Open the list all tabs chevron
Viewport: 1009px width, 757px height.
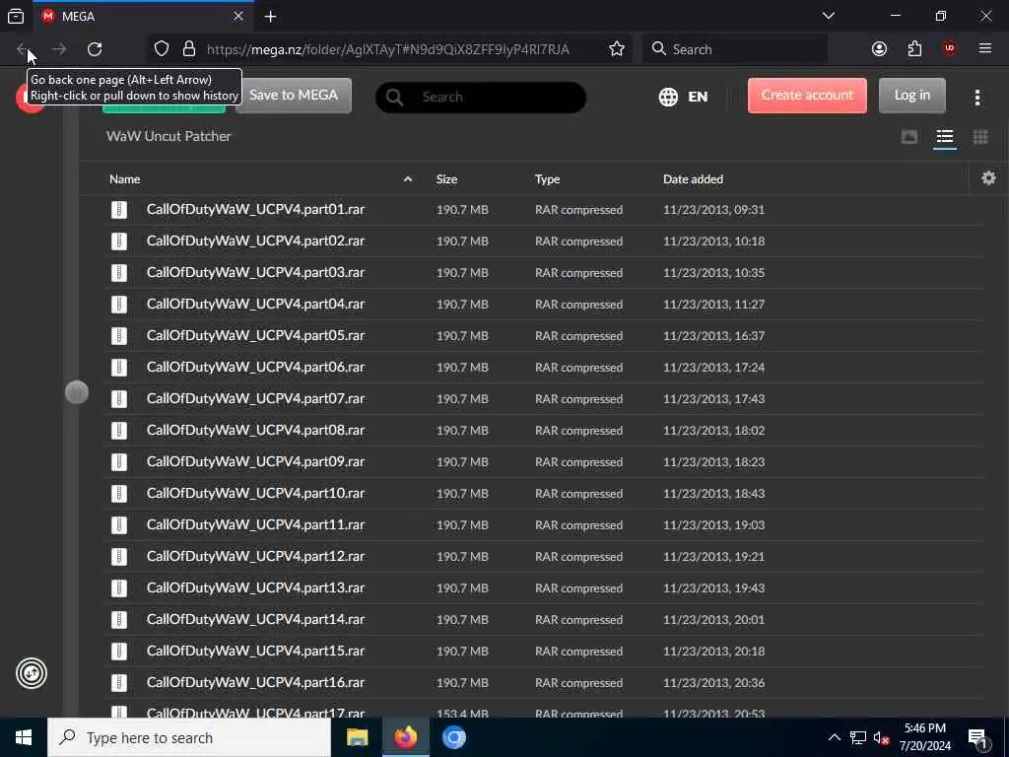pyautogui.click(x=828, y=16)
